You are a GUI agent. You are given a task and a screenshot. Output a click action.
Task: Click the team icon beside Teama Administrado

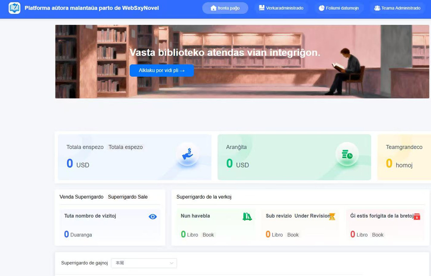coord(377,8)
